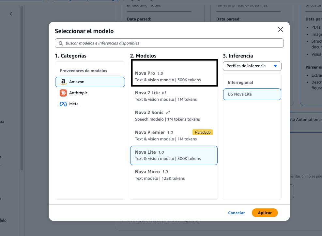Click the blue dropdown arrow in Inferencia
The image size is (322, 236).
tap(275, 66)
